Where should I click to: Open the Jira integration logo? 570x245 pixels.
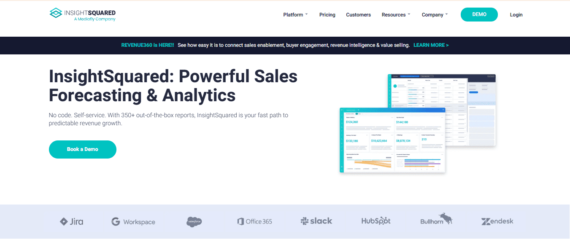71,221
